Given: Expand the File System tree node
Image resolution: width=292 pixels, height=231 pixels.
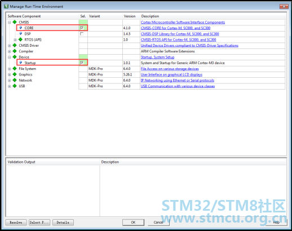Looking at the screenshot, I should 9,69.
